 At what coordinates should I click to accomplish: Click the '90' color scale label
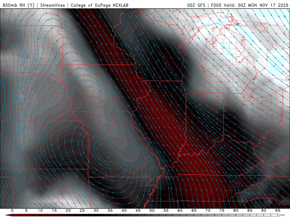tap(264, 210)
